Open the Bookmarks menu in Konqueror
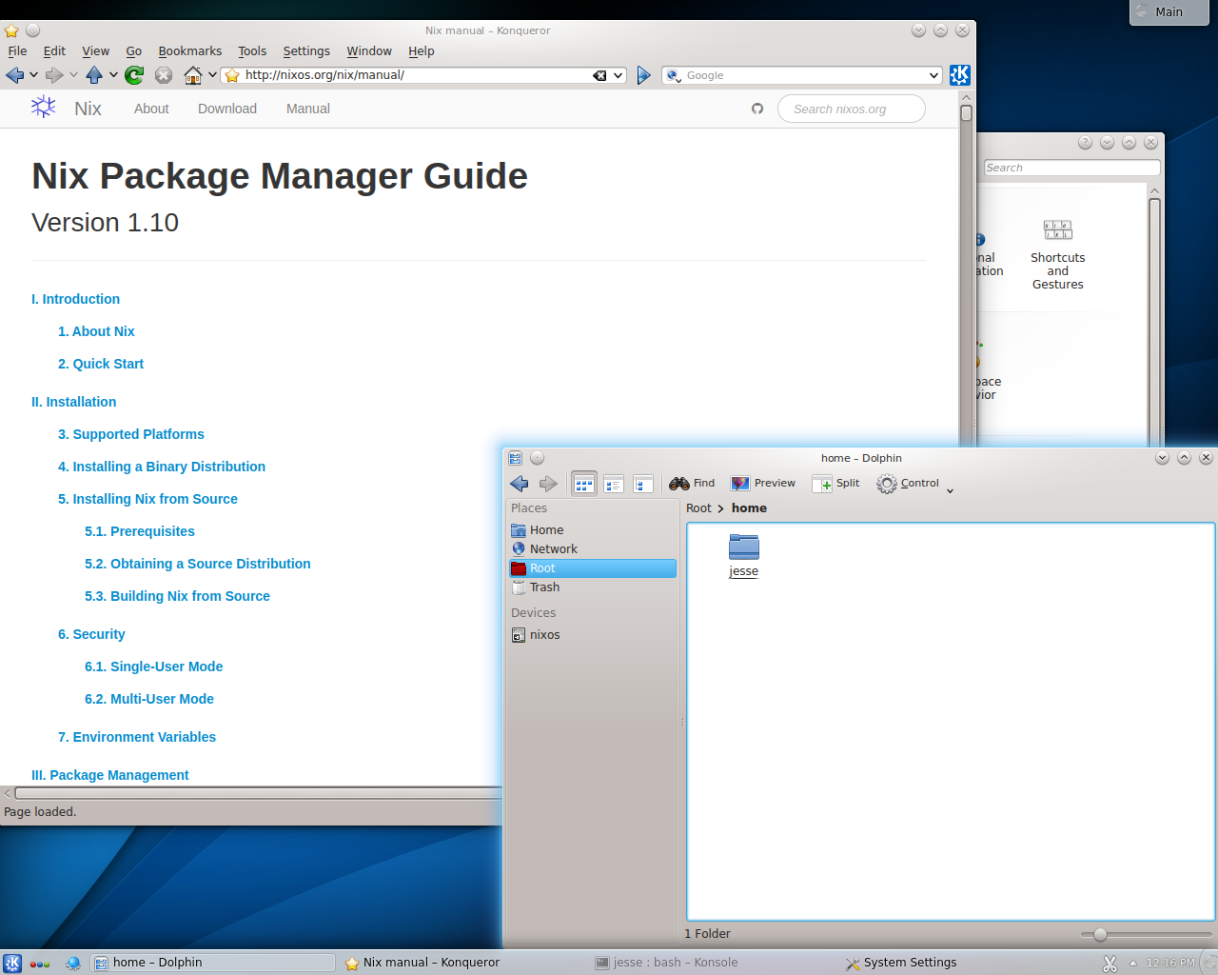 click(189, 51)
